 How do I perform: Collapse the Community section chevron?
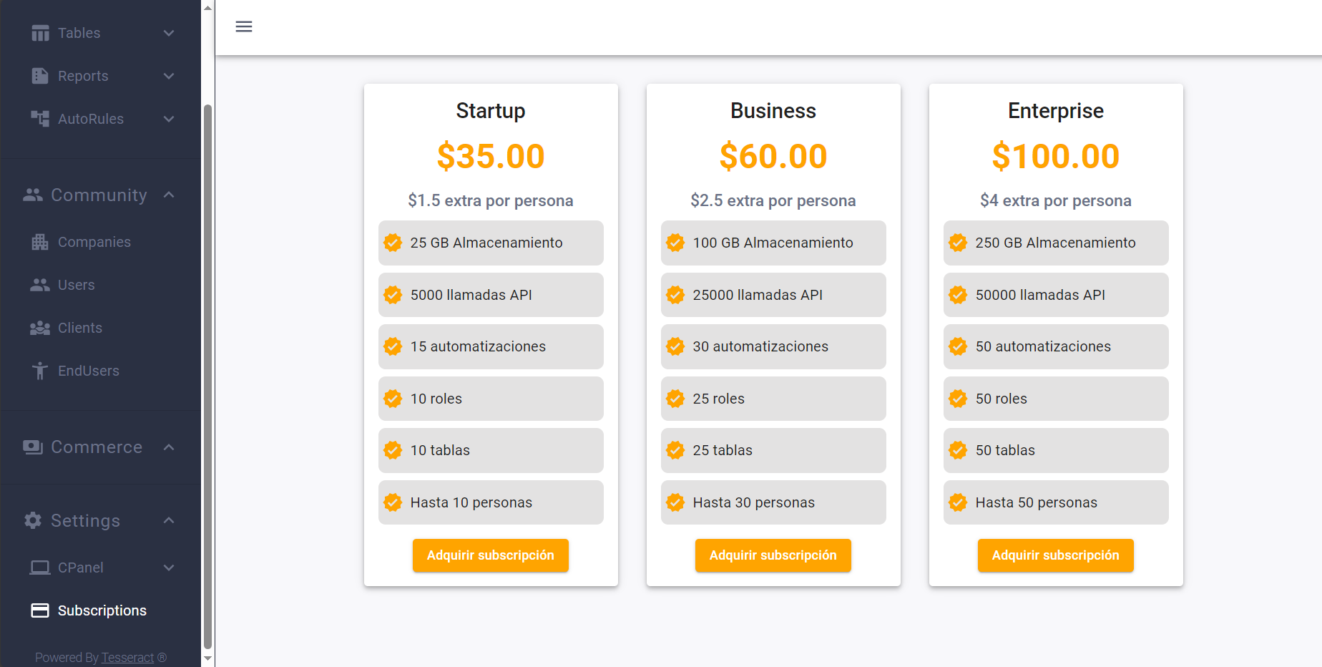click(169, 195)
